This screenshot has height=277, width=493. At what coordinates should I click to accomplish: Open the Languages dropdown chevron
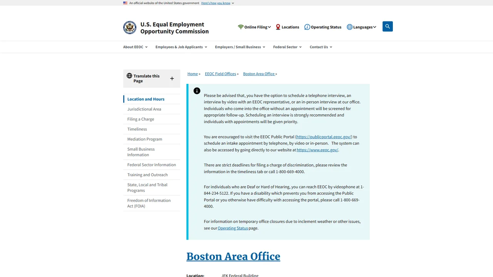pos(374,27)
